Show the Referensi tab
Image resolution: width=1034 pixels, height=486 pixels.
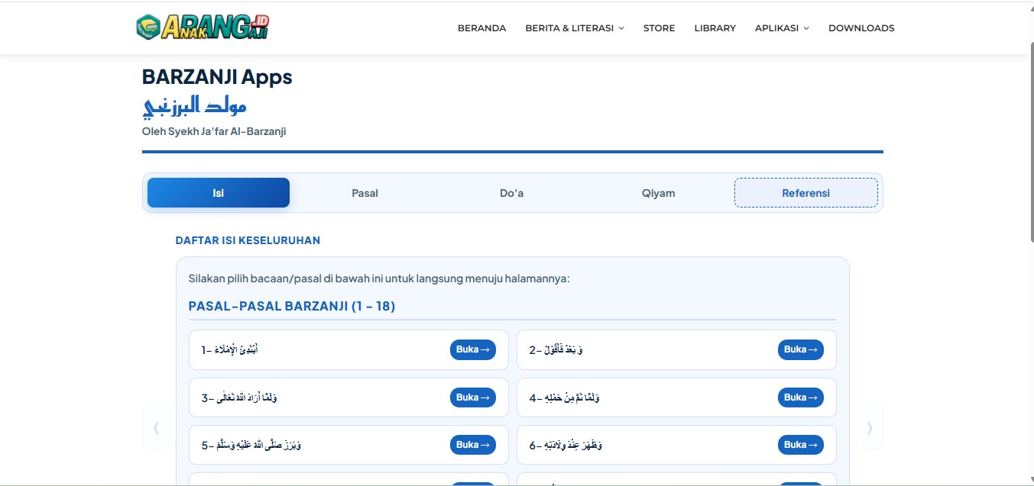[x=805, y=193]
